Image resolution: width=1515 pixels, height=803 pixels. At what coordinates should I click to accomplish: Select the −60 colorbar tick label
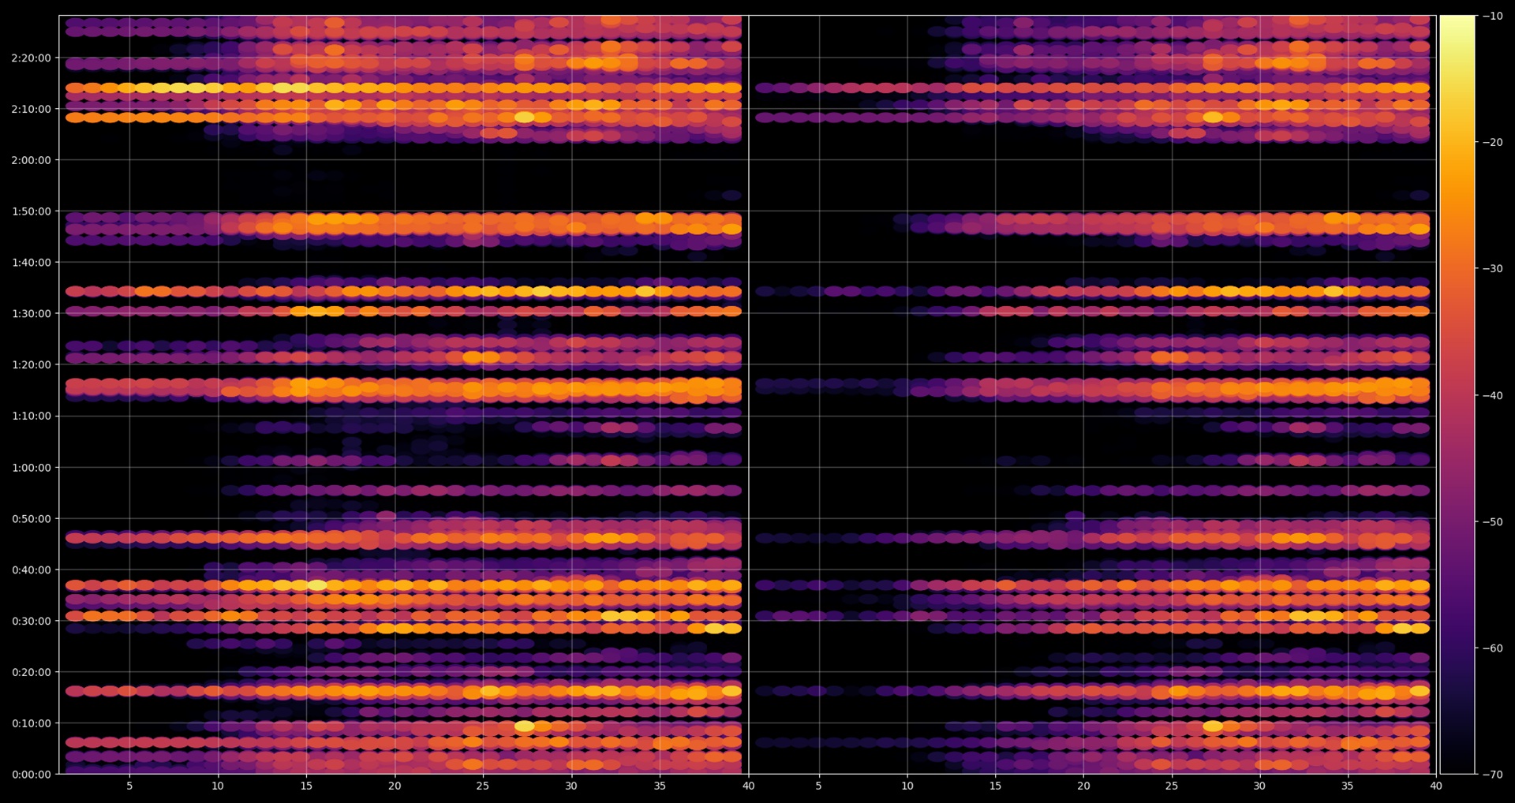1493,648
